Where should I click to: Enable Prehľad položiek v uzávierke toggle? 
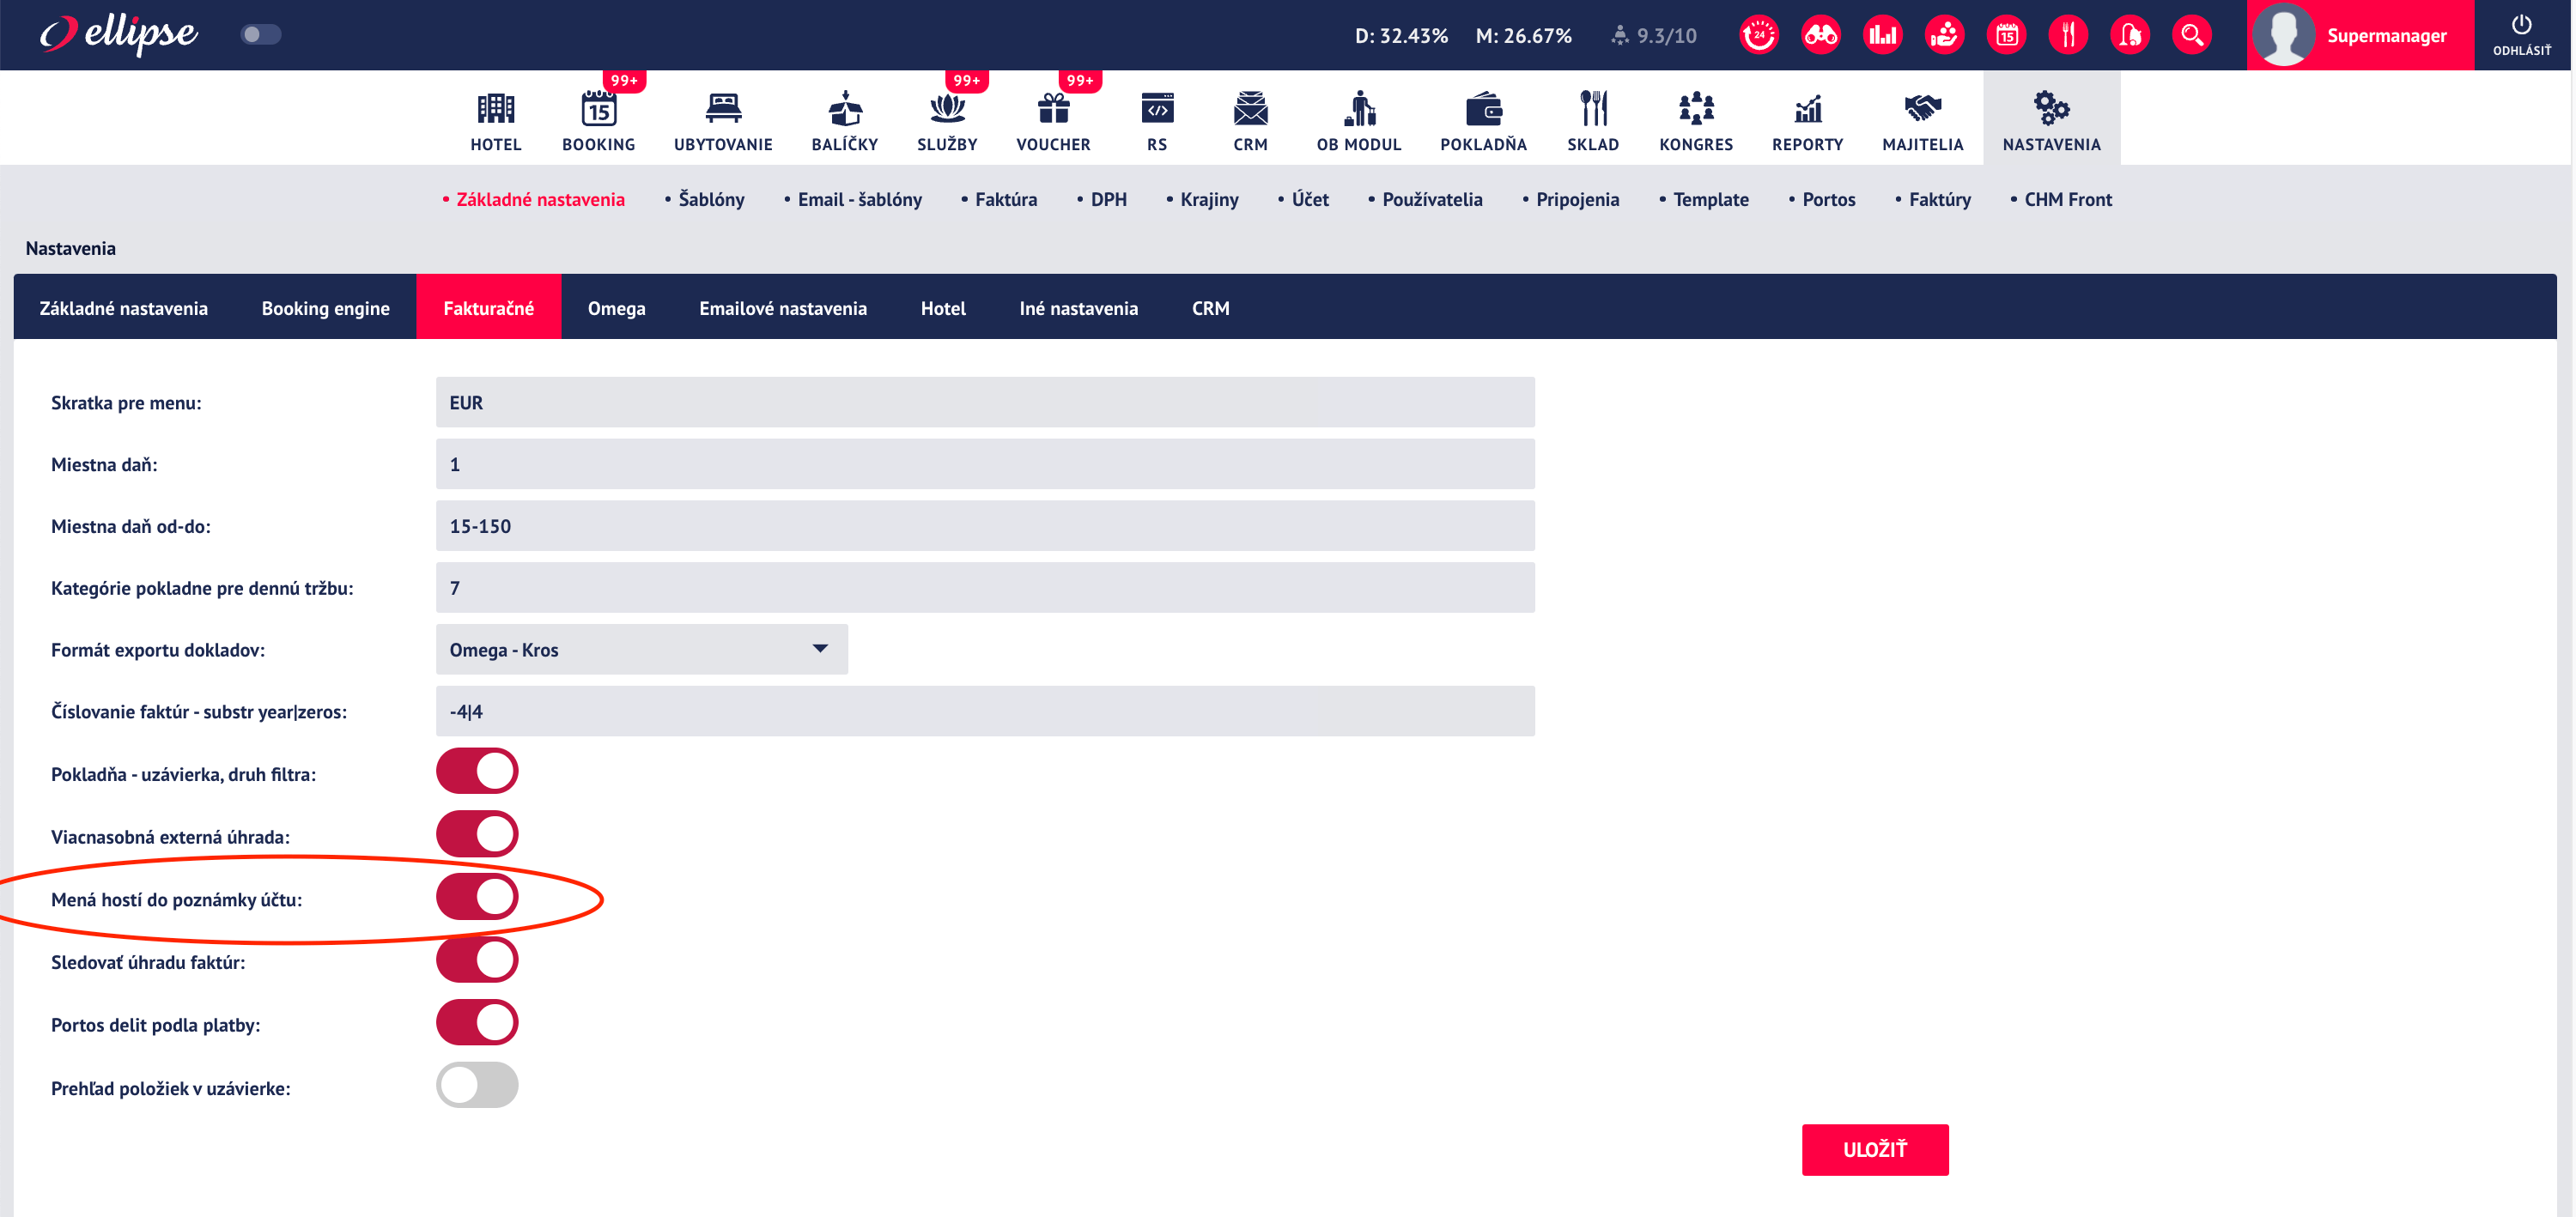(477, 1085)
